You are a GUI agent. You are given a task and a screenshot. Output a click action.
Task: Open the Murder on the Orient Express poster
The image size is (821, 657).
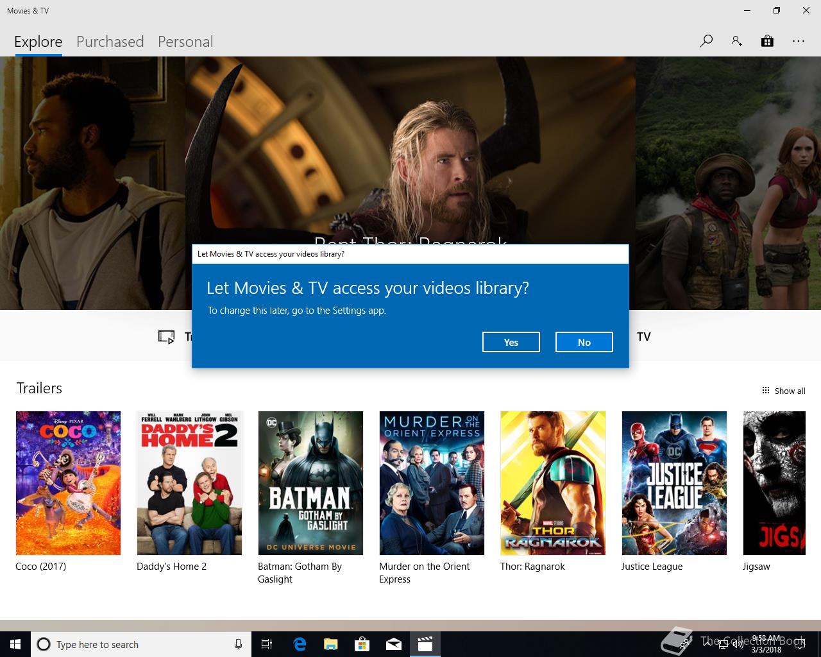click(432, 483)
